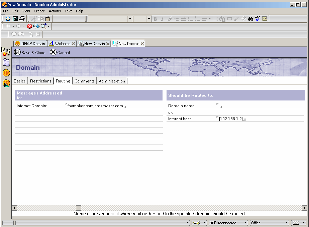
Task: Open the Office location dropdown in status bar
Action: click(x=270, y=223)
